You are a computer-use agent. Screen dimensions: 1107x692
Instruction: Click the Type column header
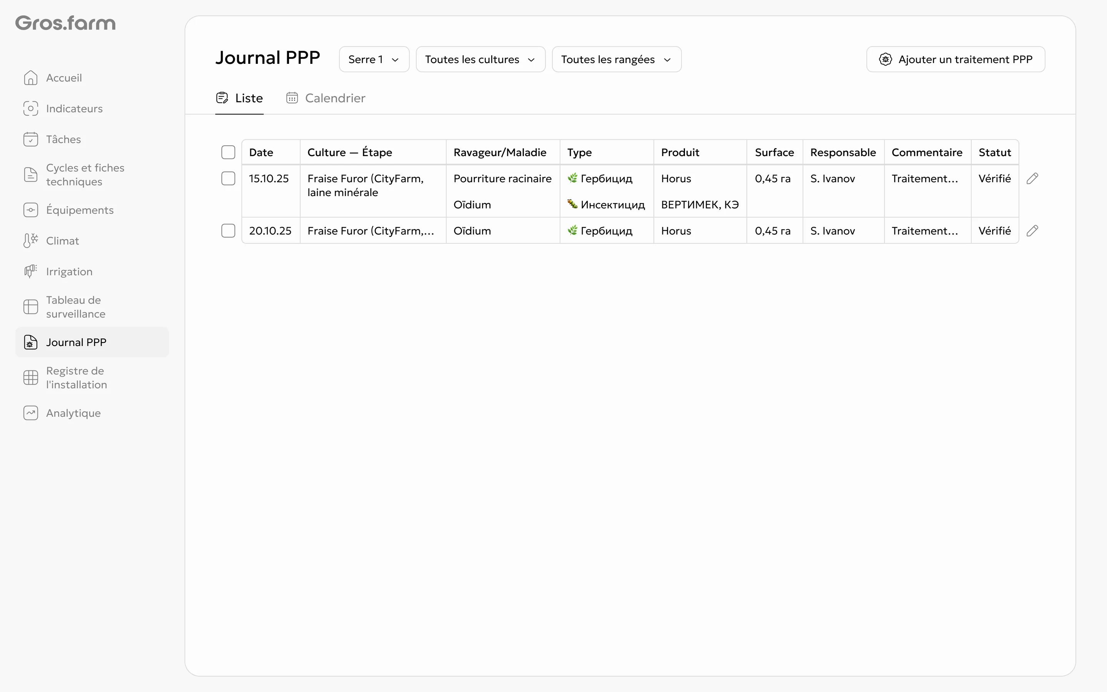[x=607, y=152]
